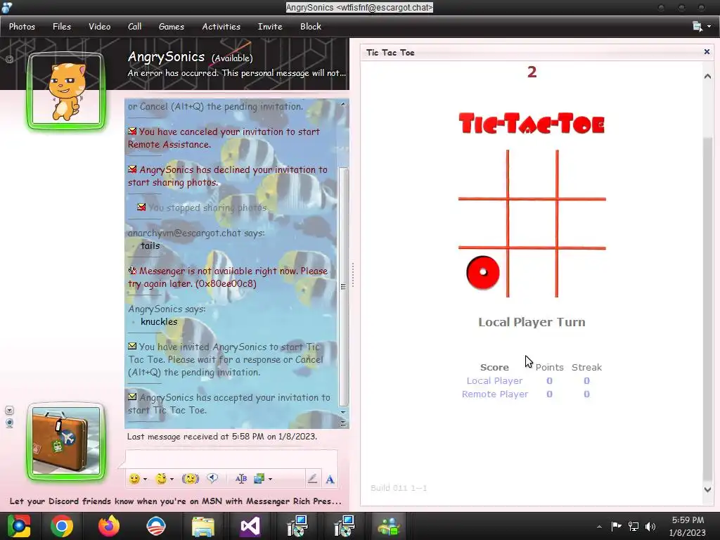Click the game panel scroll-down arrow
The height and width of the screenshot is (540, 720).
pyautogui.click(x=707, y=489)
